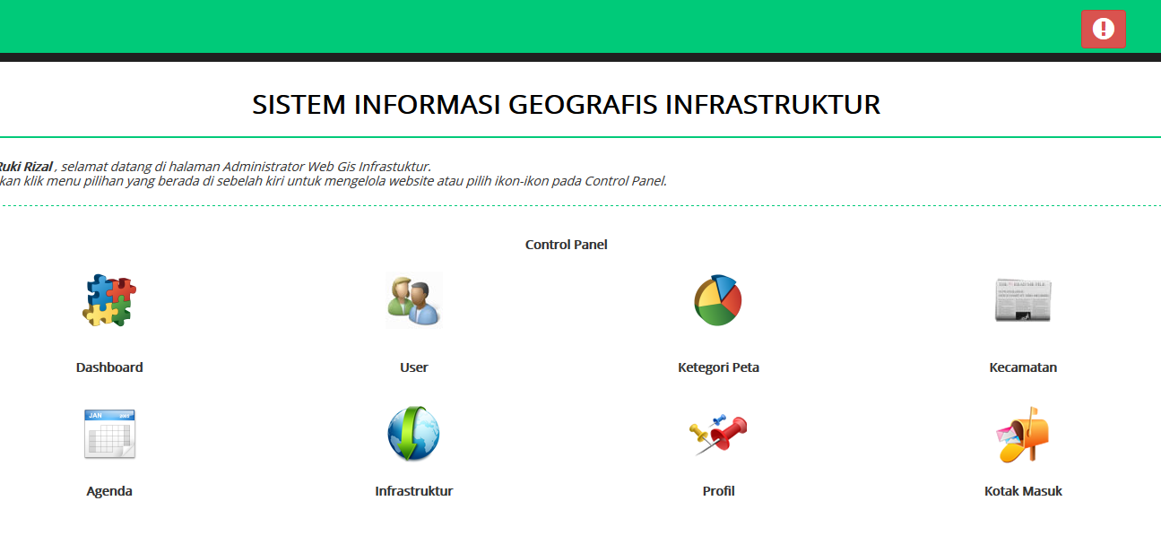Image resolution: width=1161 pixels, height=544 pixels.
Task: Open Dashboard via its text label
Action: (x=109, y=367)
